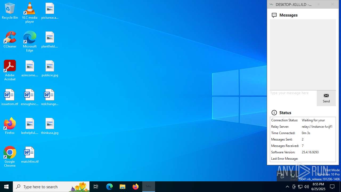Select the plantfield image file
Image resolution: width=341 pixels, height=192 pixels.
click(50, 40)
